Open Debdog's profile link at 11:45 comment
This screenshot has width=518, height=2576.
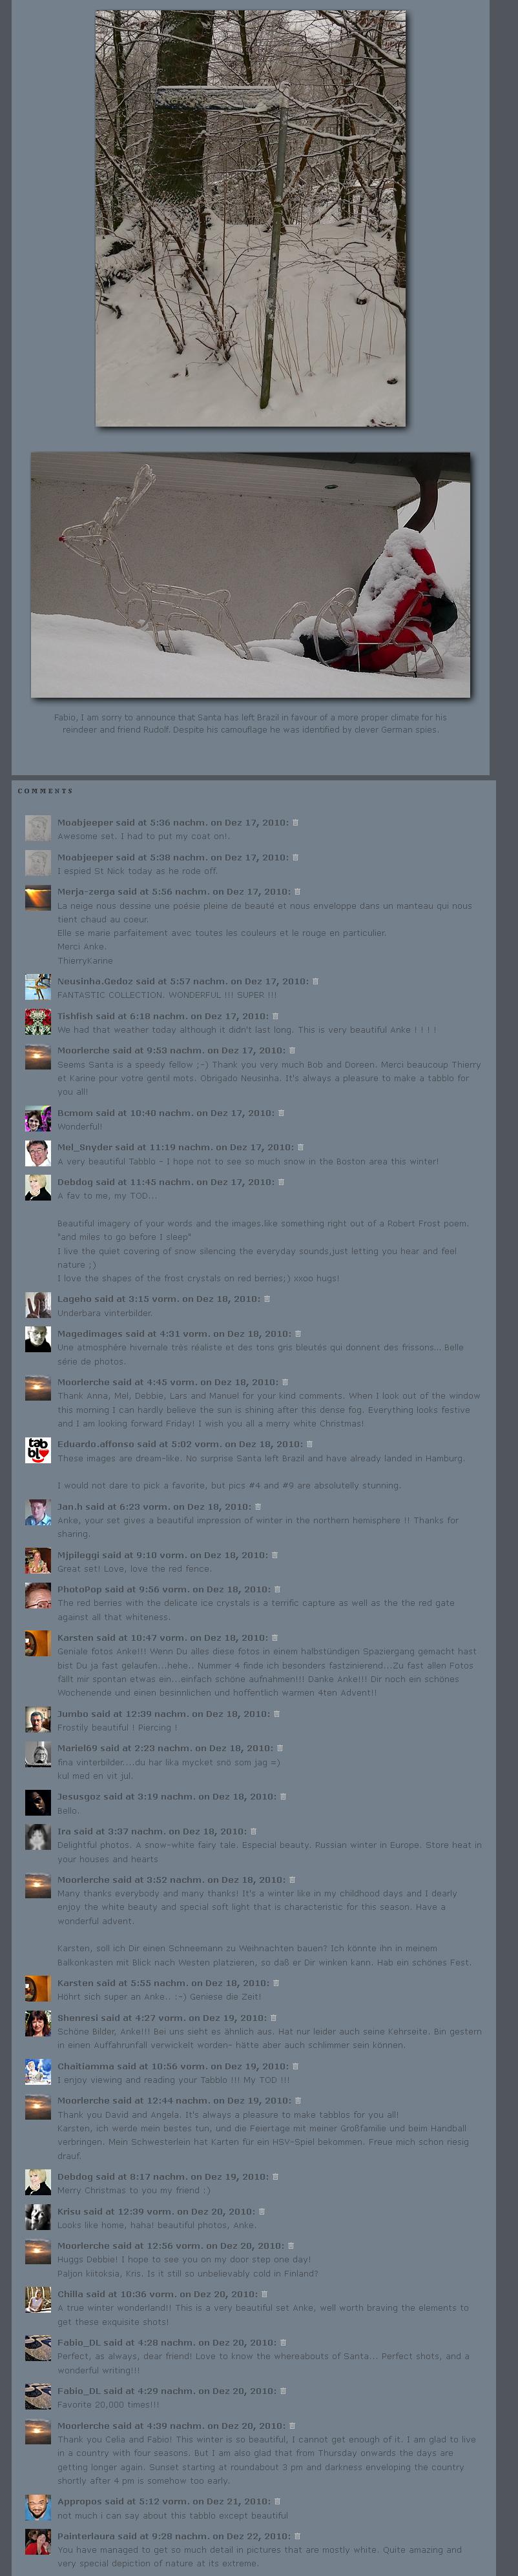(75, 1181)
